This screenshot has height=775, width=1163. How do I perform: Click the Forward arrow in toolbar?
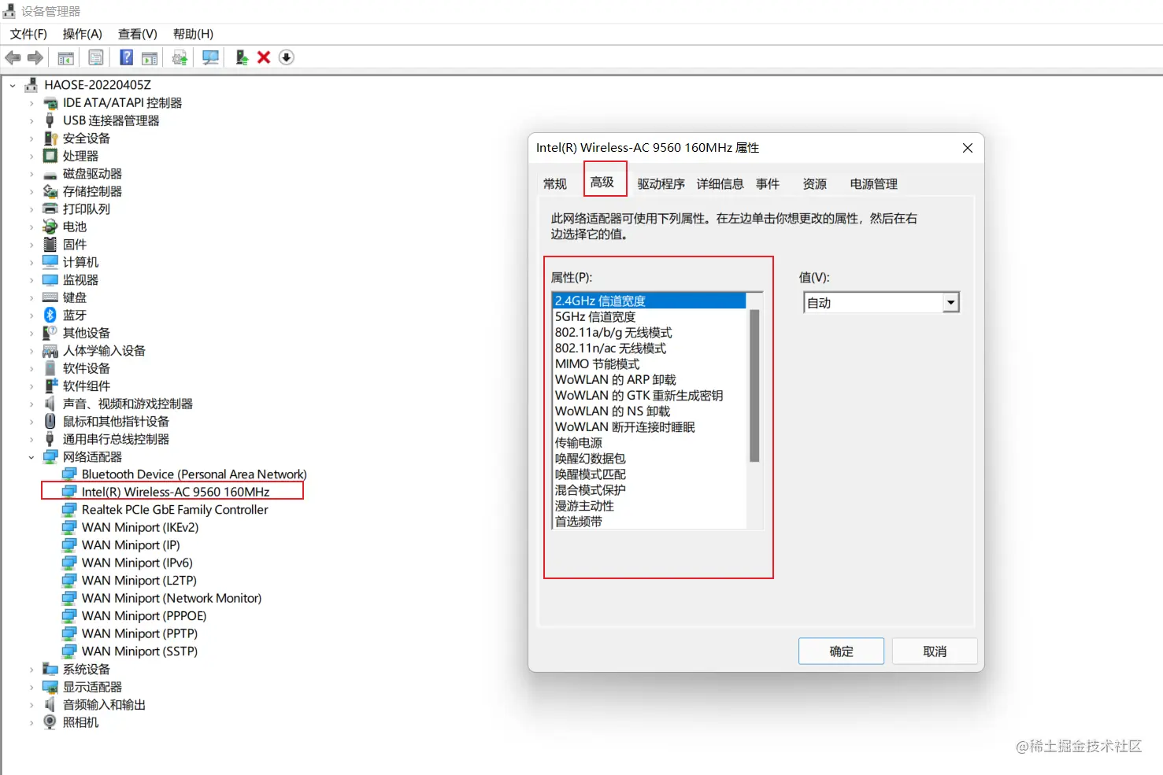pyautogui.click(x=35, y=57)
